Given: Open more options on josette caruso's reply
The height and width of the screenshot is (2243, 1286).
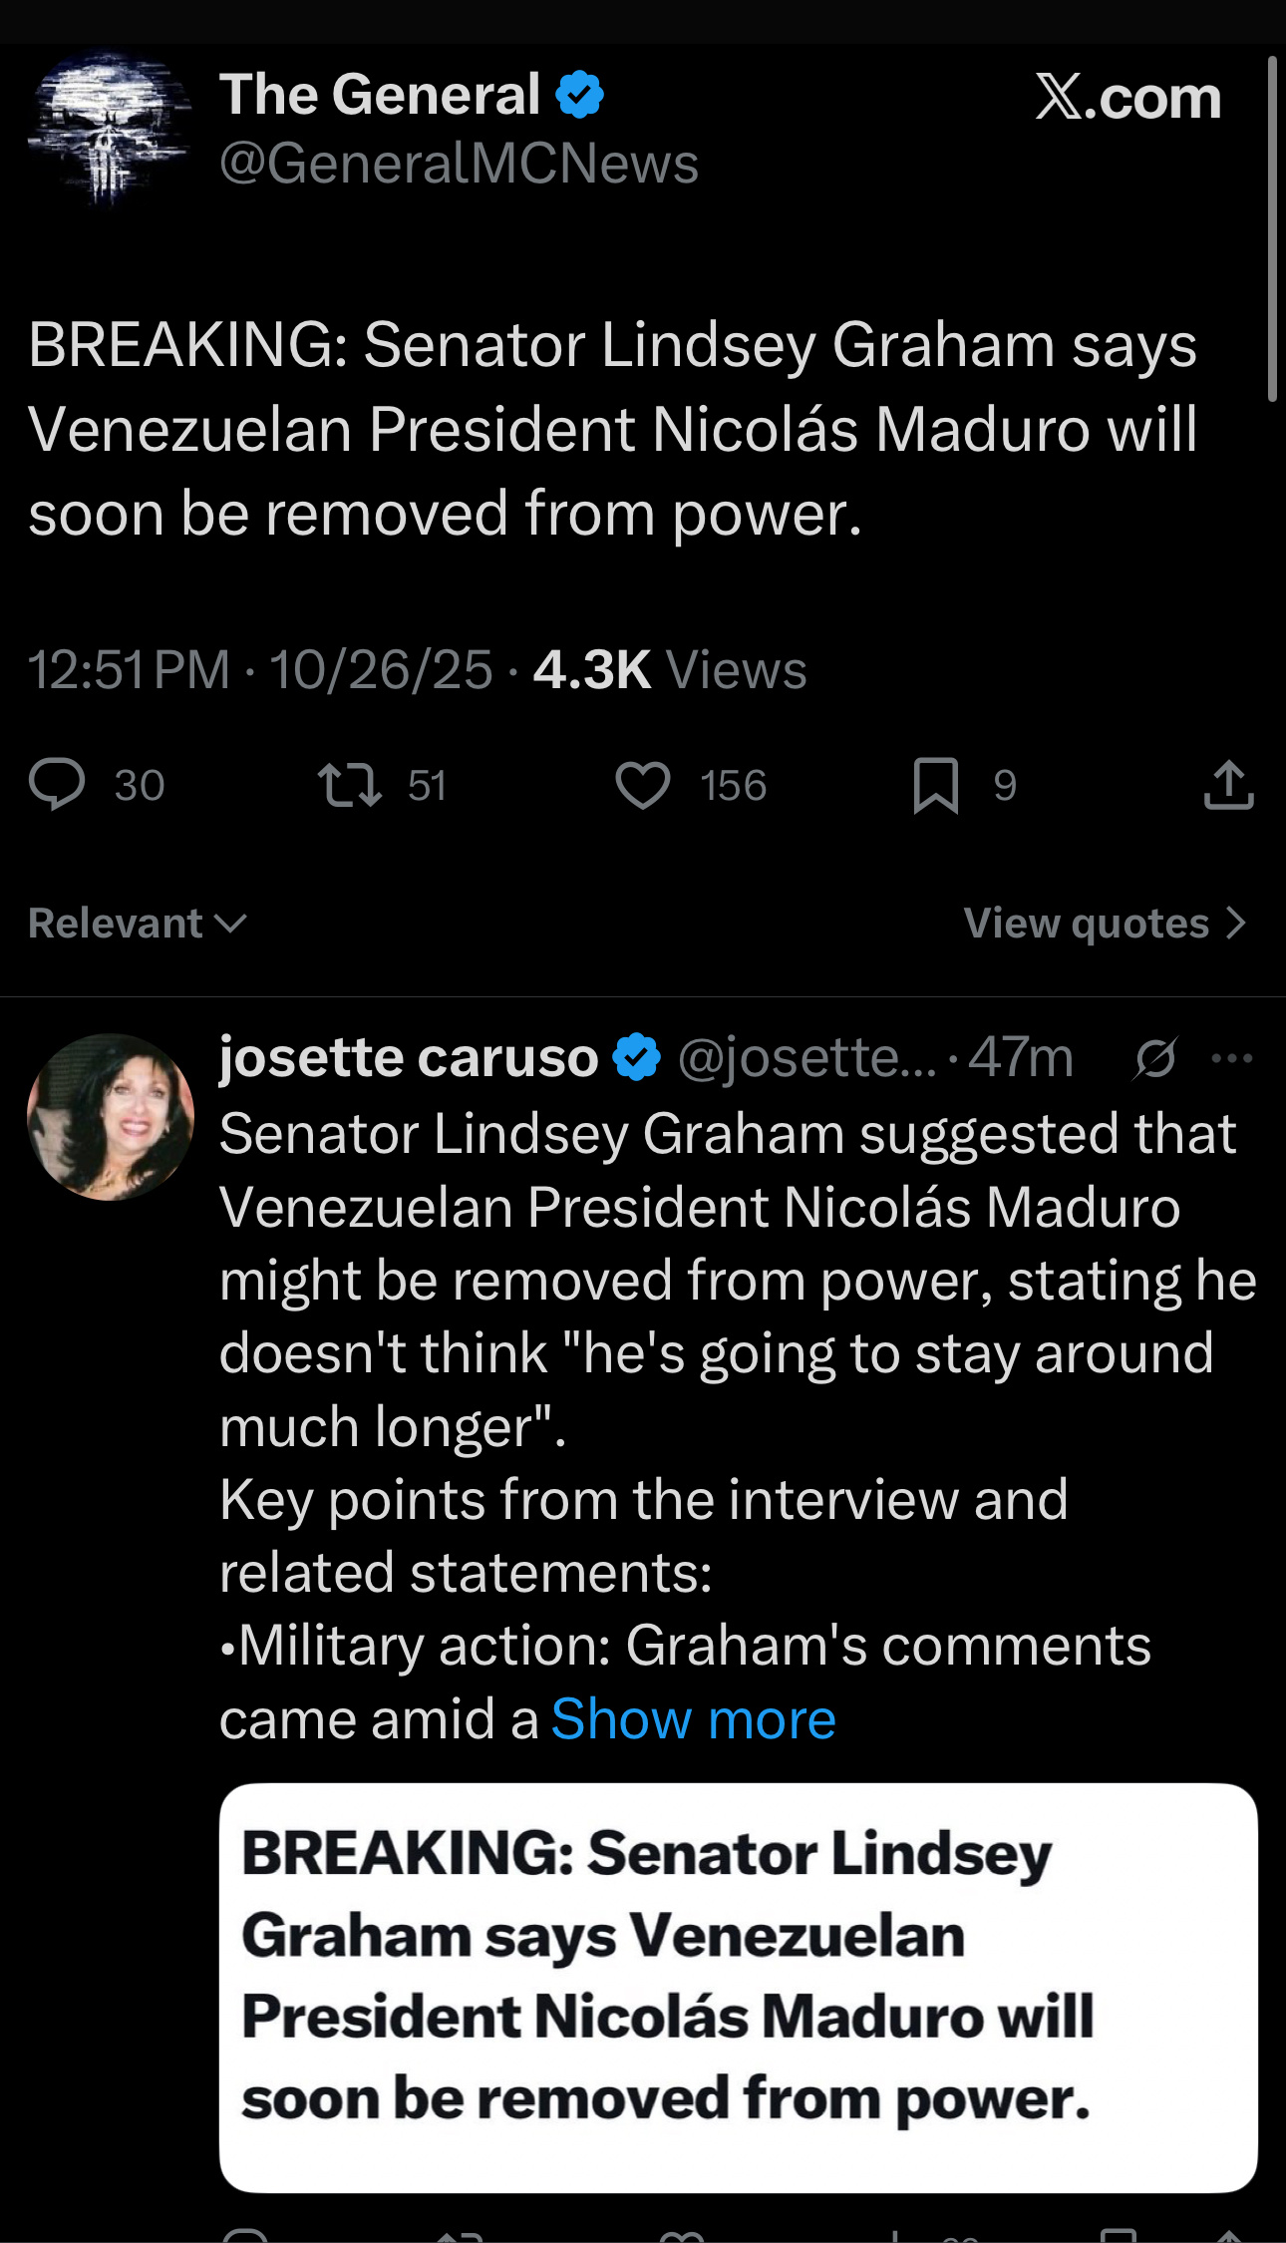Looking at the screenshot, I should coord(1231,1058).
